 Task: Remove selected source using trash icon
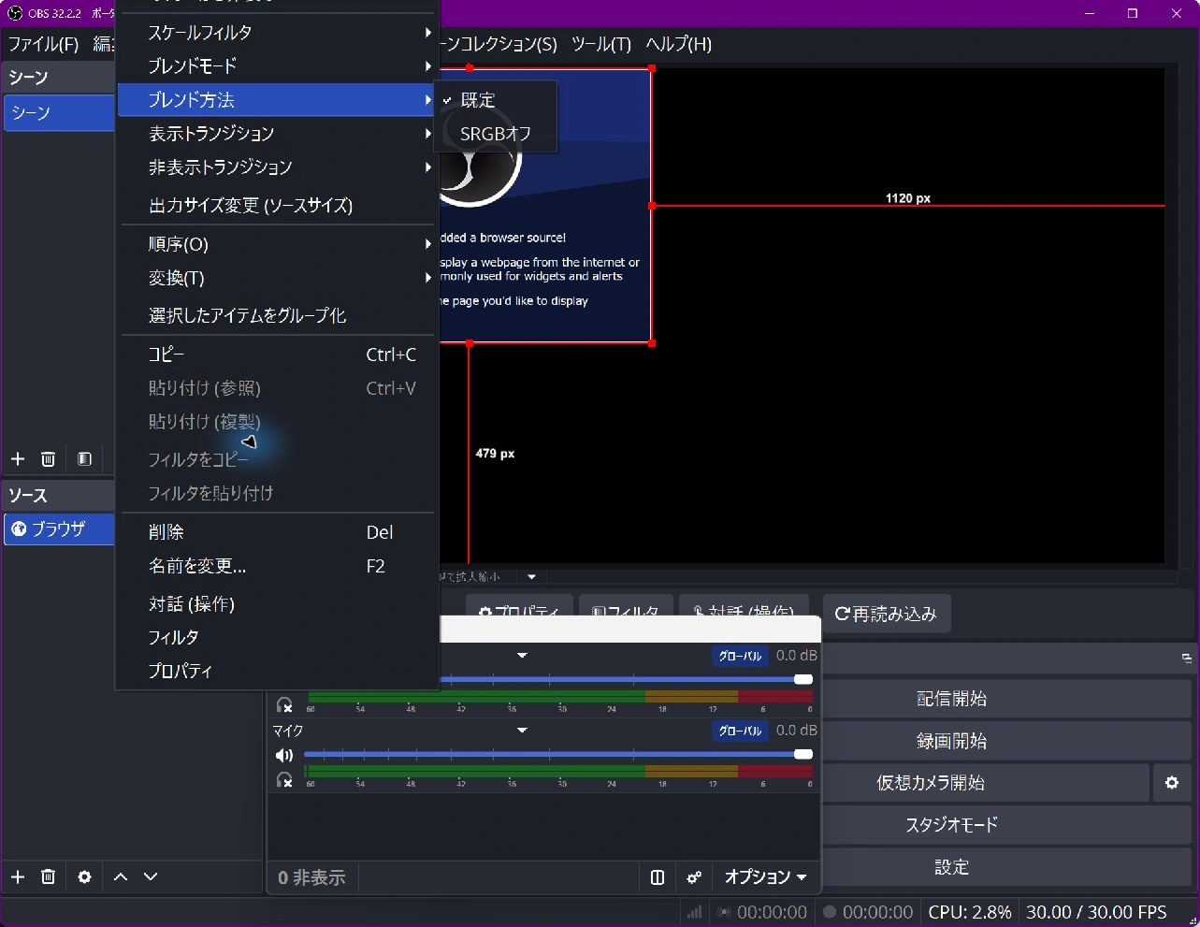coord(48,876)
